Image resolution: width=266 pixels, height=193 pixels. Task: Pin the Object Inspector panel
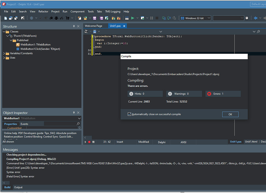74,113
